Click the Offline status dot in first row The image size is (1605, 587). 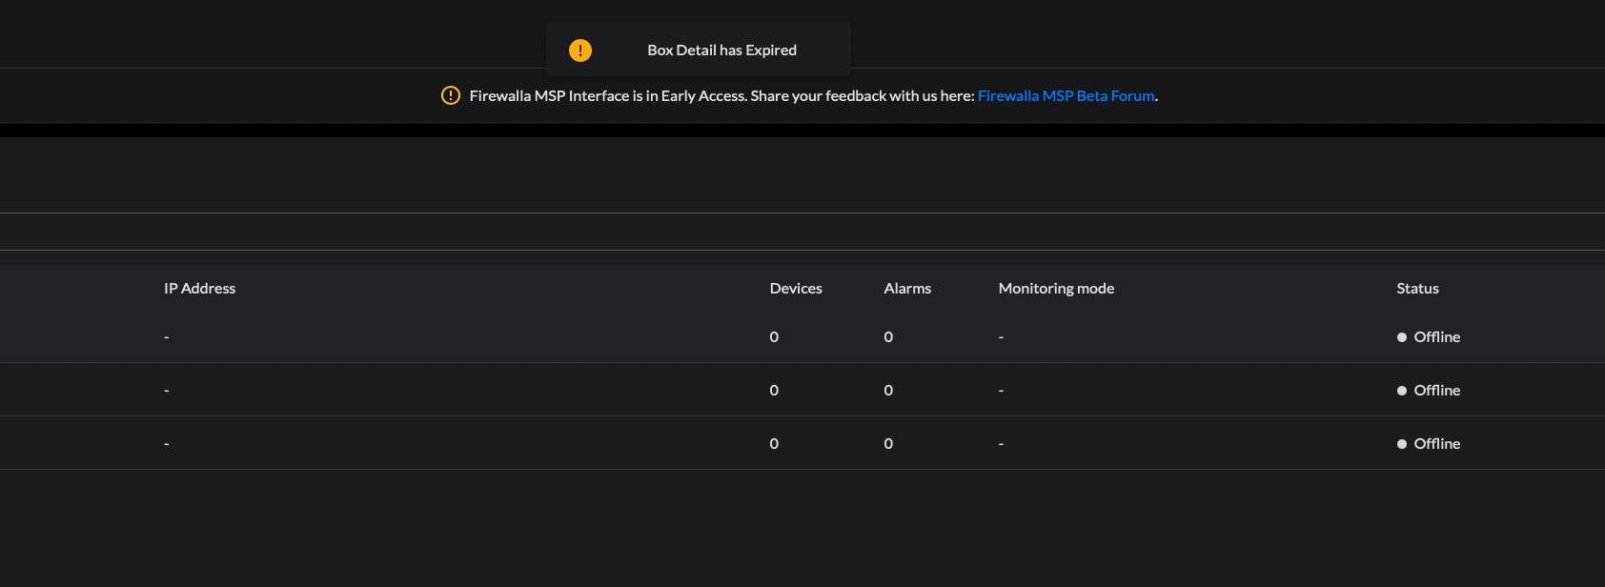pos(1401,337)
